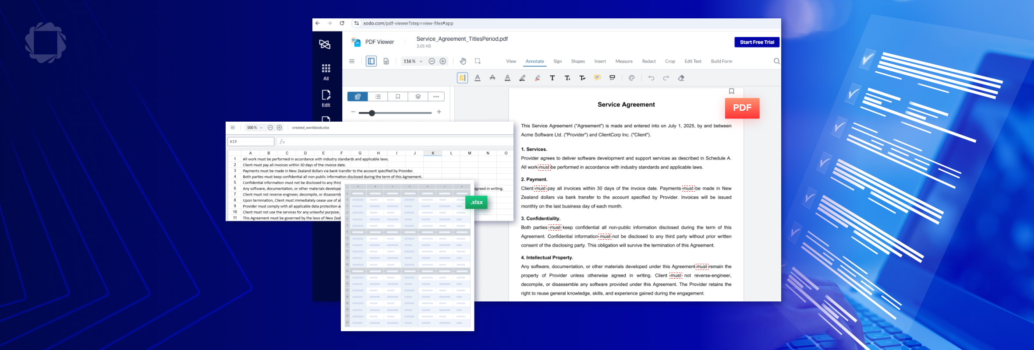The height and width of the screenshot is (350, 1034).
Task: Undo the last annotation
Action: pyautogui.click(x=652, y=78)
